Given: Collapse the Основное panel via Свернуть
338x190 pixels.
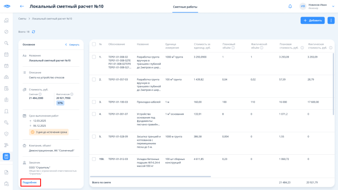Looking at the screenshot, I should click(x=72, y=45).
